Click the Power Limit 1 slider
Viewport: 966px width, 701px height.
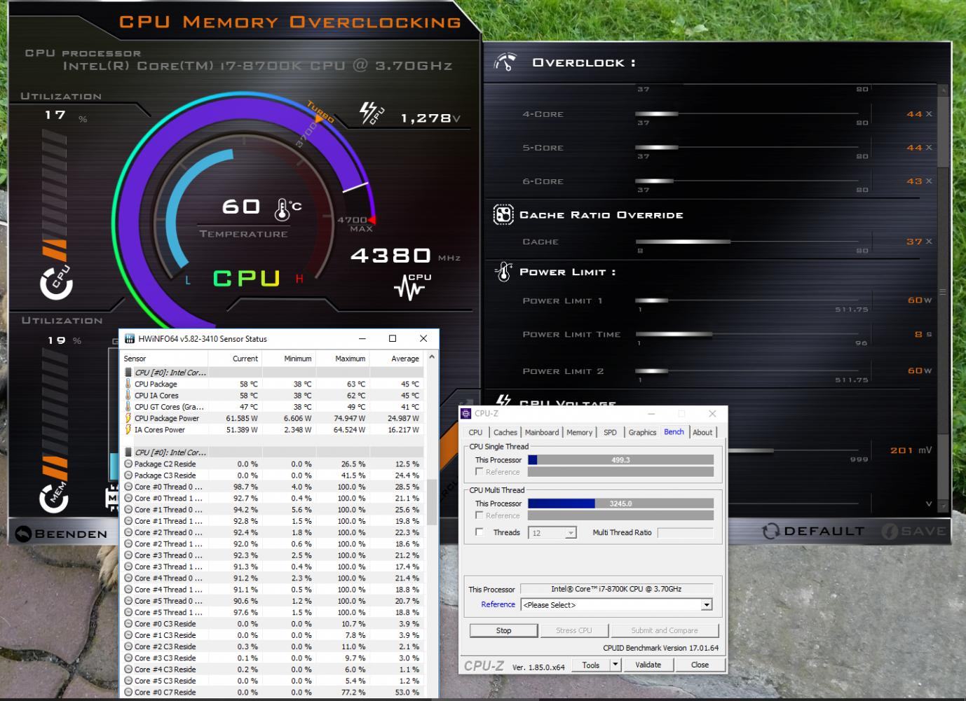(x=747, y=300)
